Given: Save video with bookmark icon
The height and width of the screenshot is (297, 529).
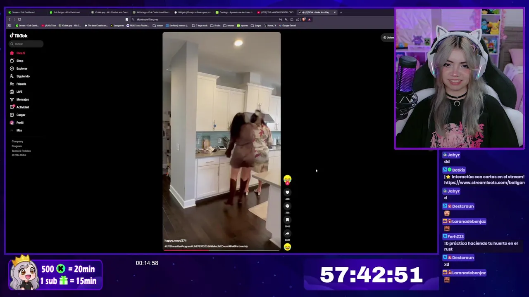Looking at the screenshot, I should [x=287, y=220].
